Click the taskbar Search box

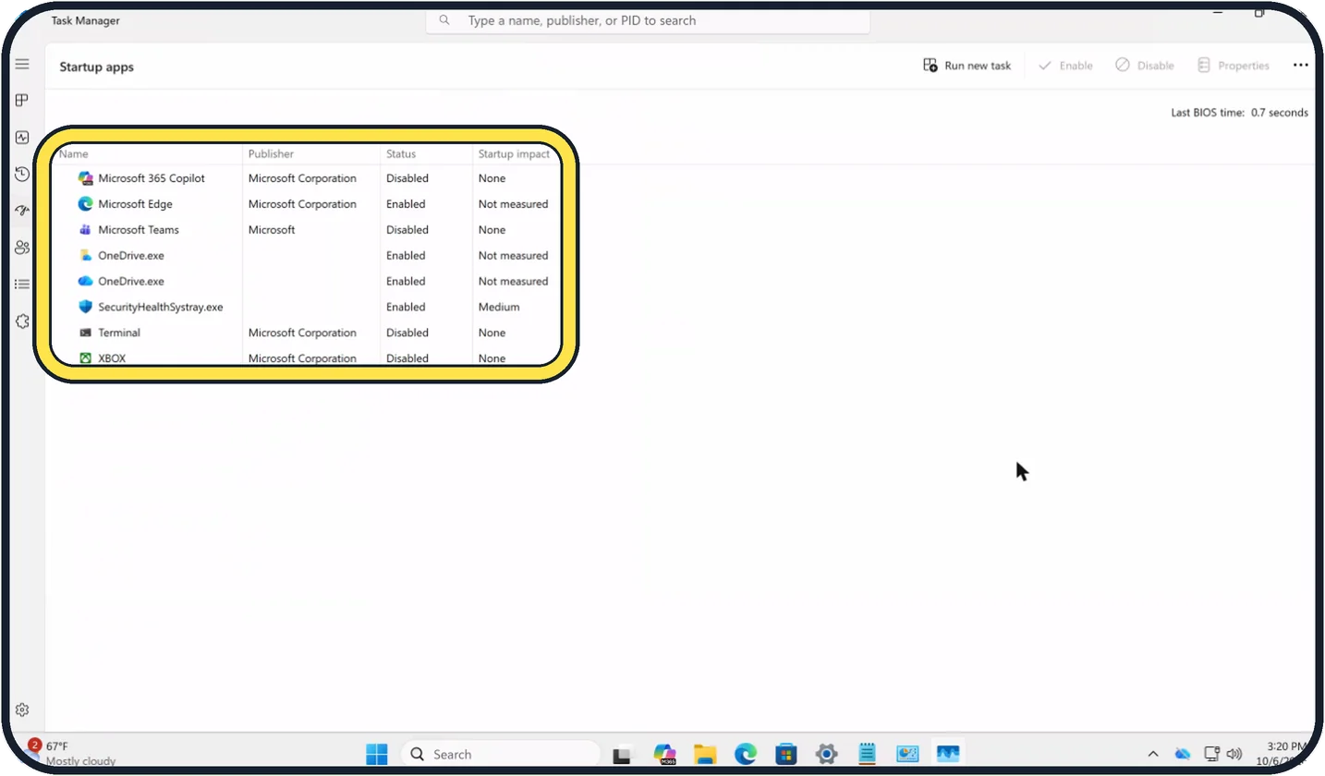tap(502, 754)
